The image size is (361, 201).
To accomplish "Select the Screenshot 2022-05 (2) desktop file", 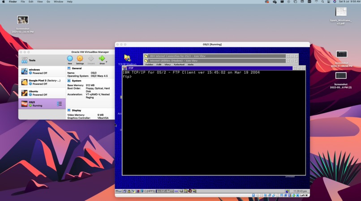I will (341, 80).
